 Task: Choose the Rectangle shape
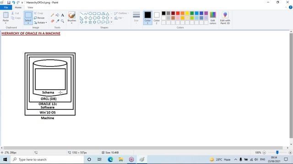pyautogui.click(x=94, y=14)
